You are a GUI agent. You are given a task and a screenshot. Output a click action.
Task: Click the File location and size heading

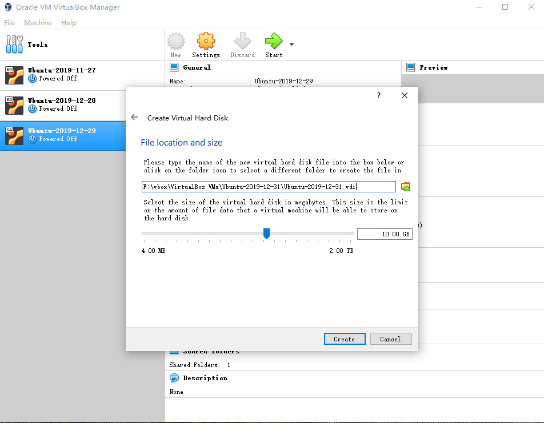tap(182, 143)
